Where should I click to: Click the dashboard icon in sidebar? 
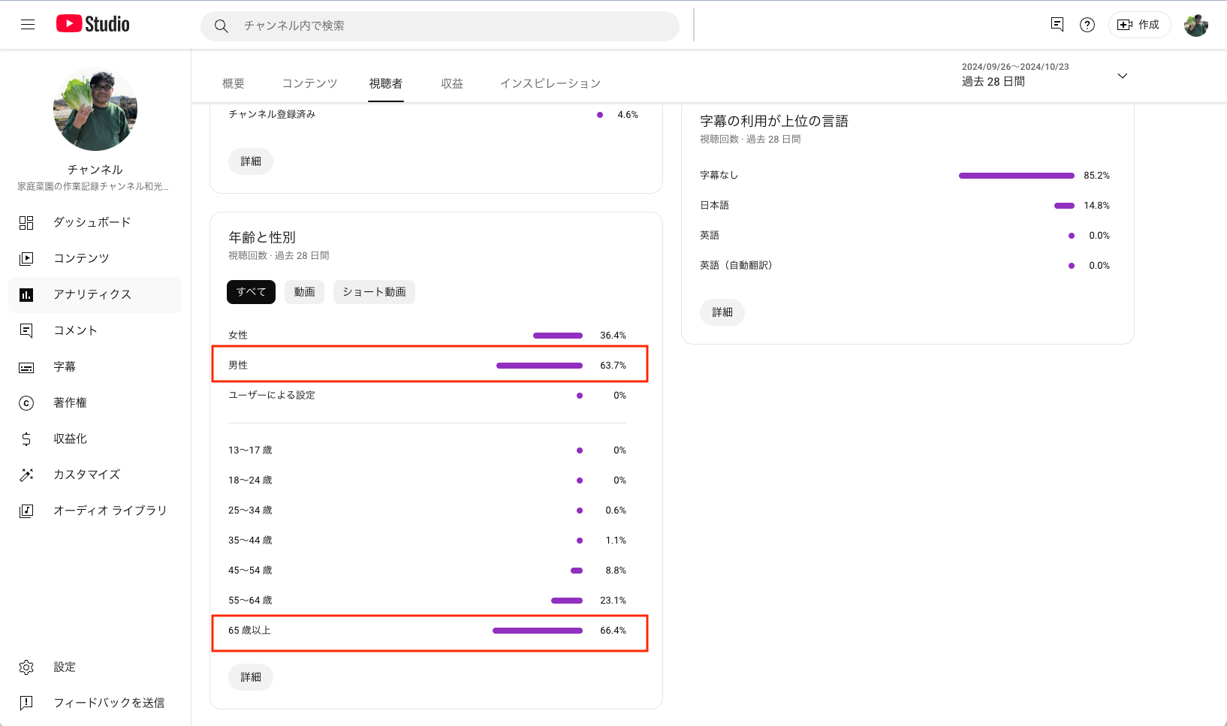point(26,222)
